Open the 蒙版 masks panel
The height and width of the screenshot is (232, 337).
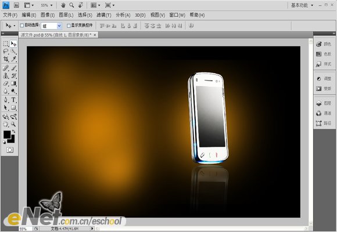click(x=324, y=88)
